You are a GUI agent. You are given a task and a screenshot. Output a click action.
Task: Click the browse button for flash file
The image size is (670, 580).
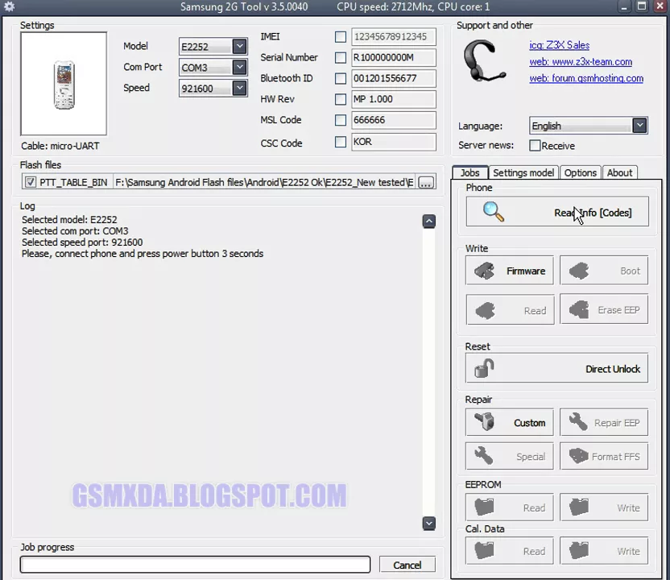tap(426, 183)
